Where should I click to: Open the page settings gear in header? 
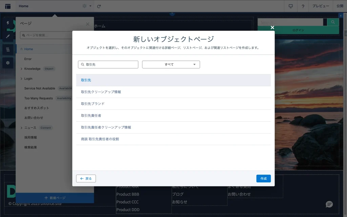click(85, 6)
